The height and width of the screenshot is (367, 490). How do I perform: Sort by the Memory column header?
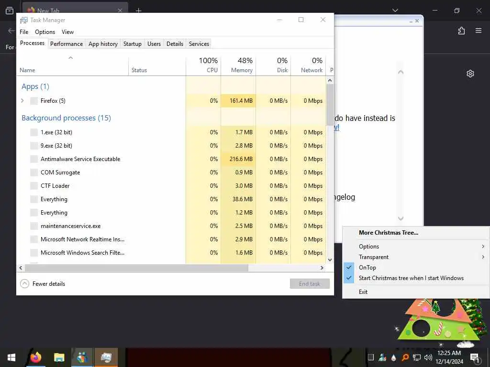tap(238, 65)
